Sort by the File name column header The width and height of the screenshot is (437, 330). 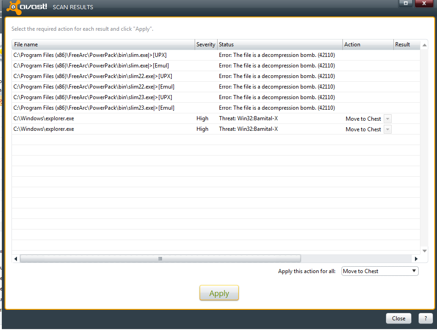click(103, 45)
